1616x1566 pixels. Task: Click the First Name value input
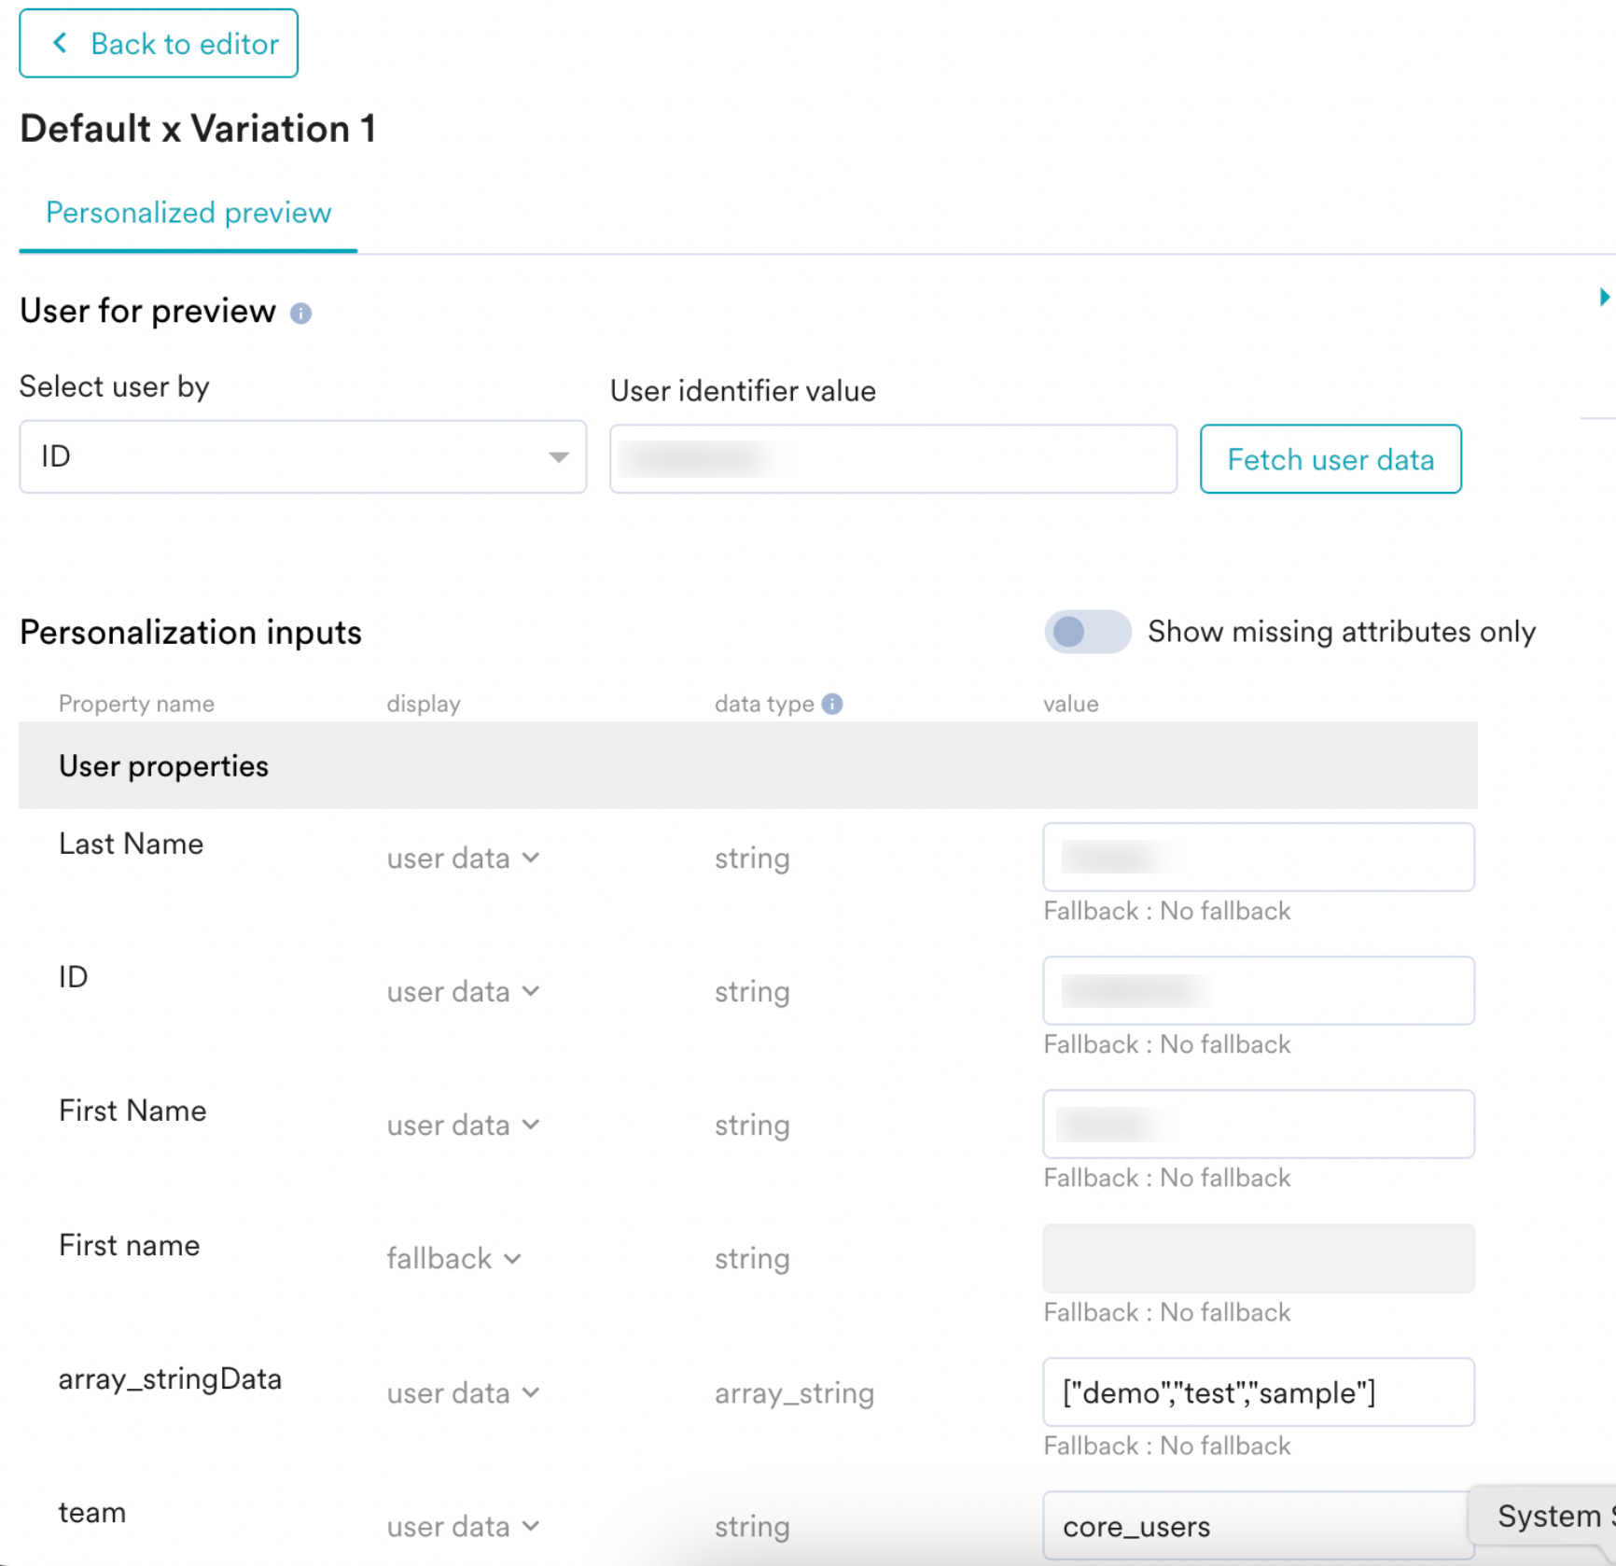1258,1124
